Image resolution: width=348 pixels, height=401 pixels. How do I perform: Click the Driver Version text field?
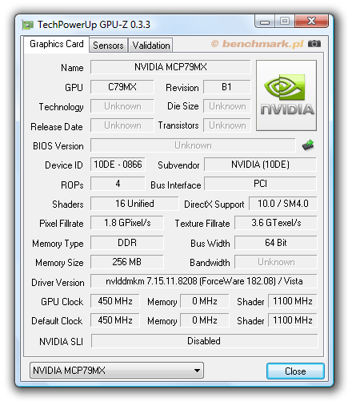[204, 281]
